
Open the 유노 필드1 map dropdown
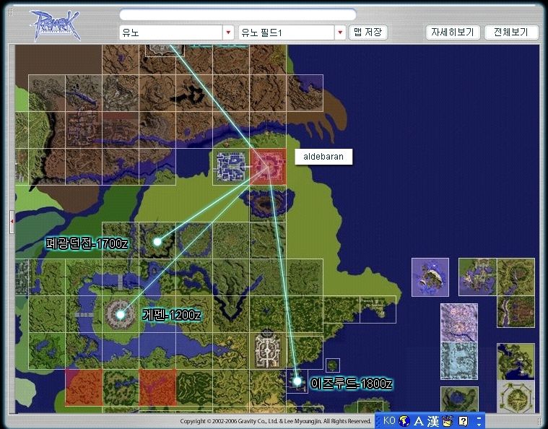point(292,32)
